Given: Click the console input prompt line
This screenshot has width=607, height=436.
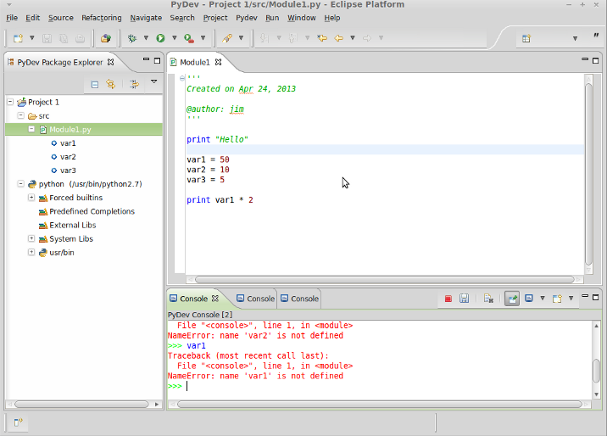Looking at the screenshot, I should 380,386.
